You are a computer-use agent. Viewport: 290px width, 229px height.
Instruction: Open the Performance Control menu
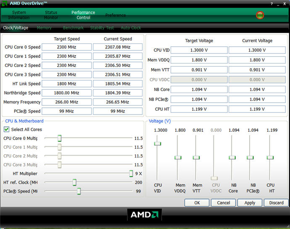tap(83, 15)
